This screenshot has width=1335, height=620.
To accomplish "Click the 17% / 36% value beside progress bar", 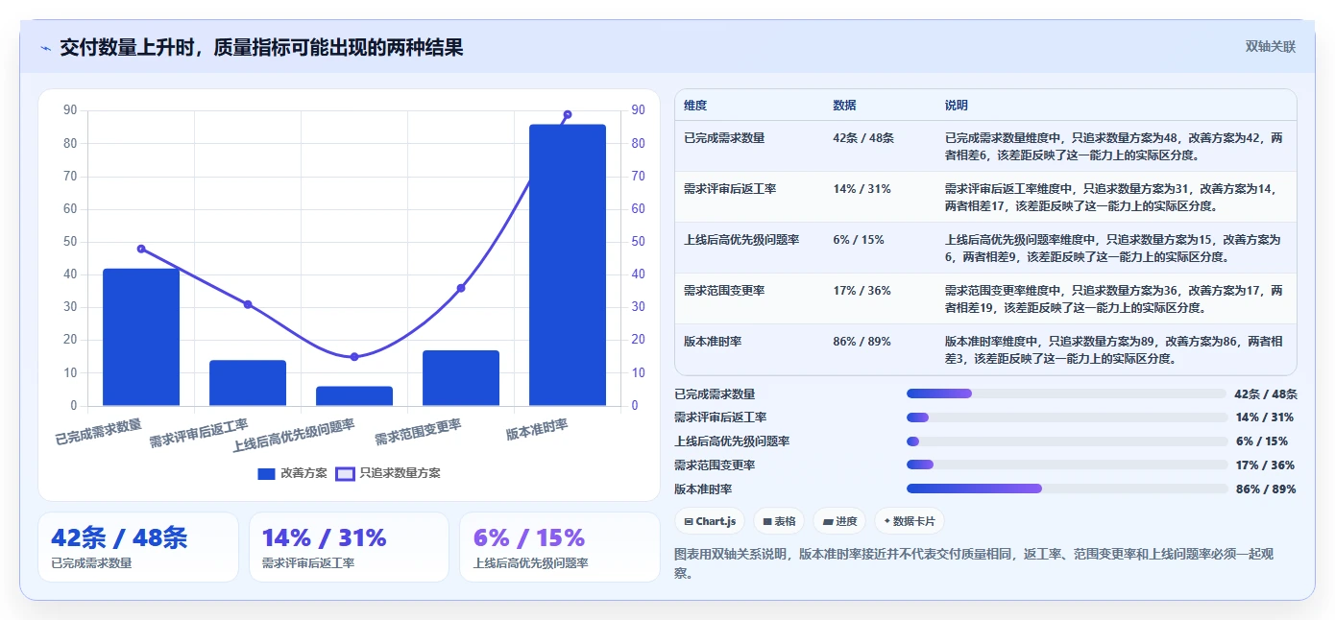I will (x=1265, y=465).
